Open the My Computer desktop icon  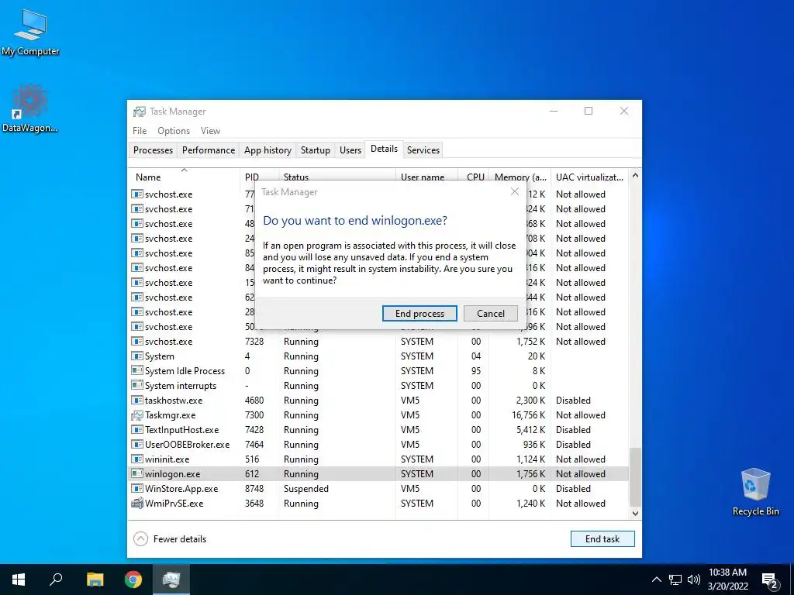pos(30,32)
